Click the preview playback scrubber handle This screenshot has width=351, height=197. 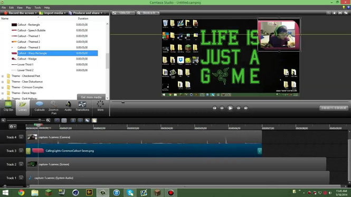[x=123, y=102]
